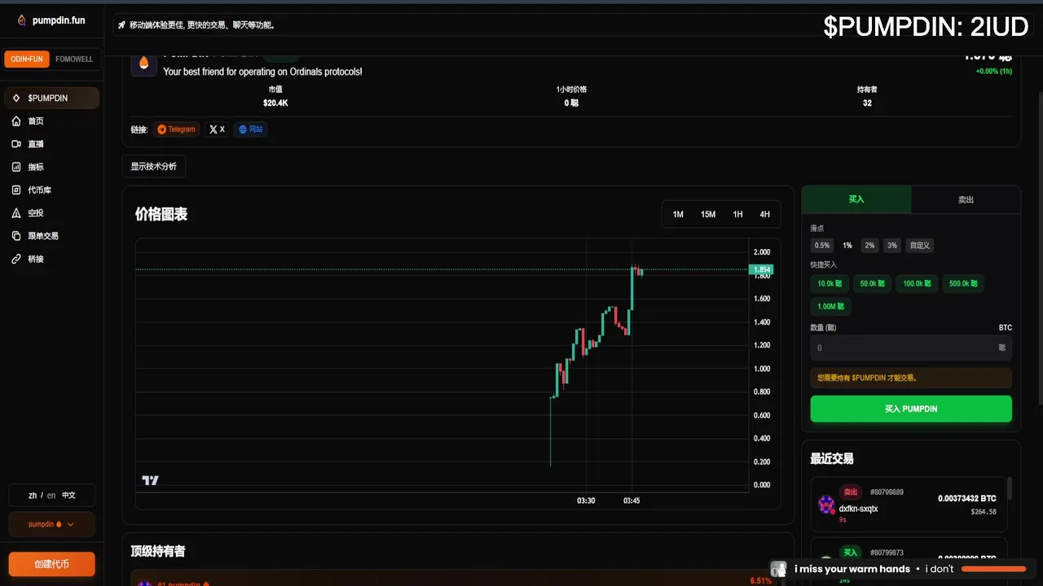This screenshot has width=1043, height=586.
Task: Switch language to en
Action: pos(51,495)
